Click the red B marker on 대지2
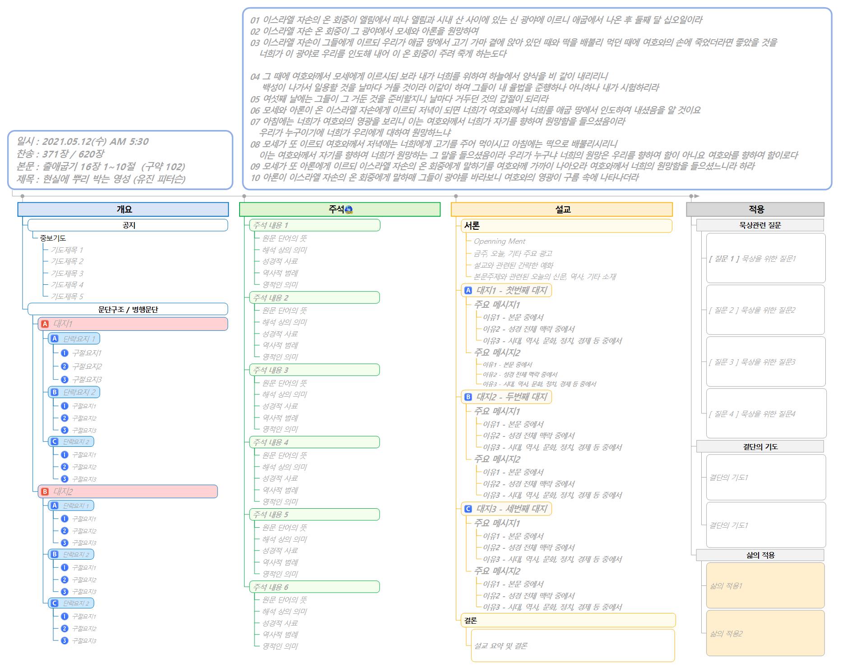 tap(45, 492)
